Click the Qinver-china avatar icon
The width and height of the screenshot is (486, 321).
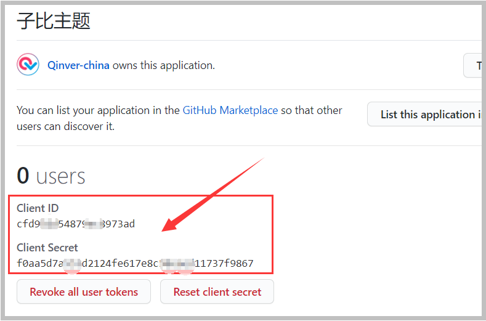point(28,65)
